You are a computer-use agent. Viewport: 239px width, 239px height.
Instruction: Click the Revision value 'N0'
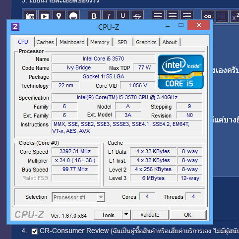point(189,115)
